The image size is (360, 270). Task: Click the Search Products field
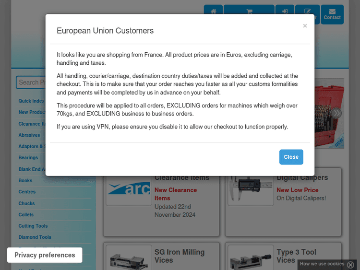pos(31,82)
